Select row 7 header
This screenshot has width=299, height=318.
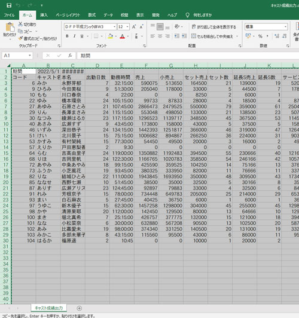(x=5, y=106)
